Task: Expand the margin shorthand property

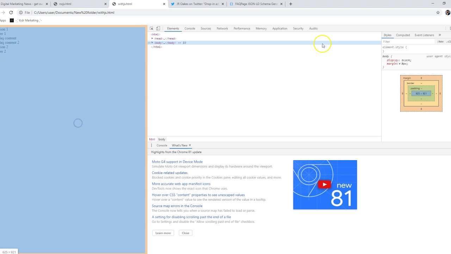Action: [x=400, y=64]
